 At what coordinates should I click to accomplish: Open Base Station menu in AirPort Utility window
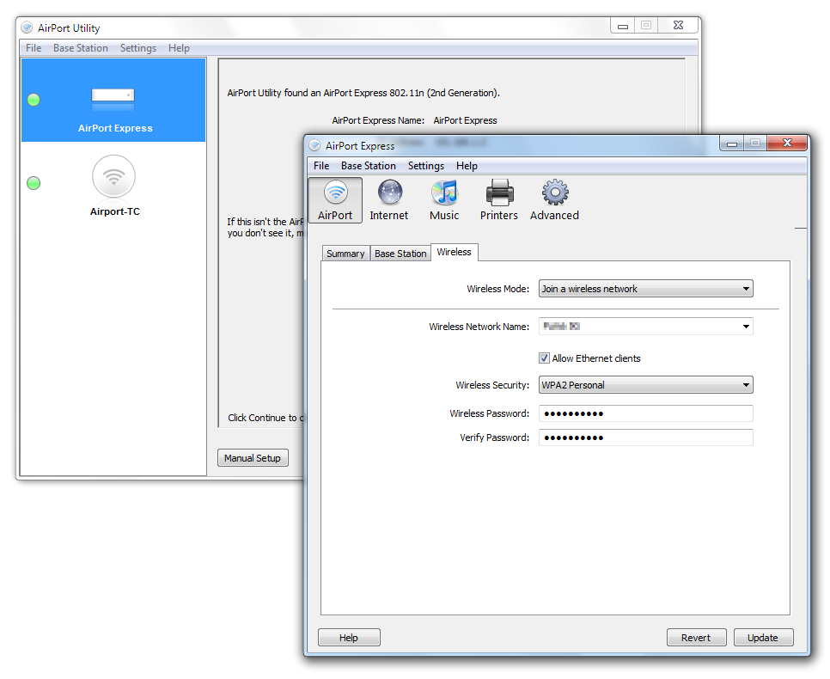click(81, 47)
